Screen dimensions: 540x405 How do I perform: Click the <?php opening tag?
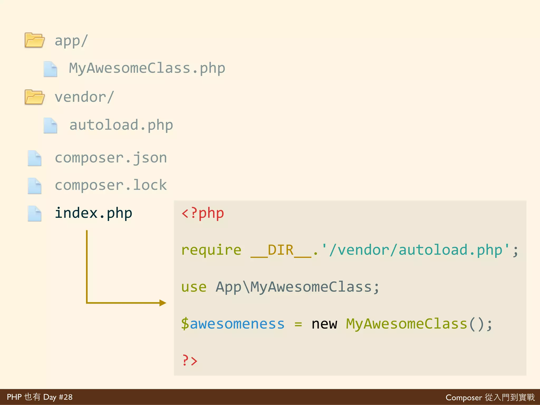[x=203, y=213]
